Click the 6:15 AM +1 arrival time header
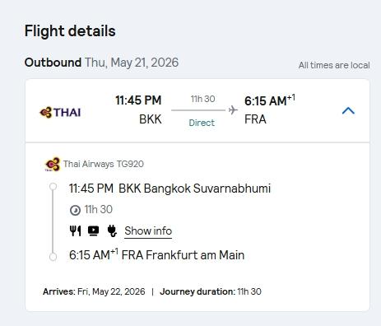 coord(270,100)
